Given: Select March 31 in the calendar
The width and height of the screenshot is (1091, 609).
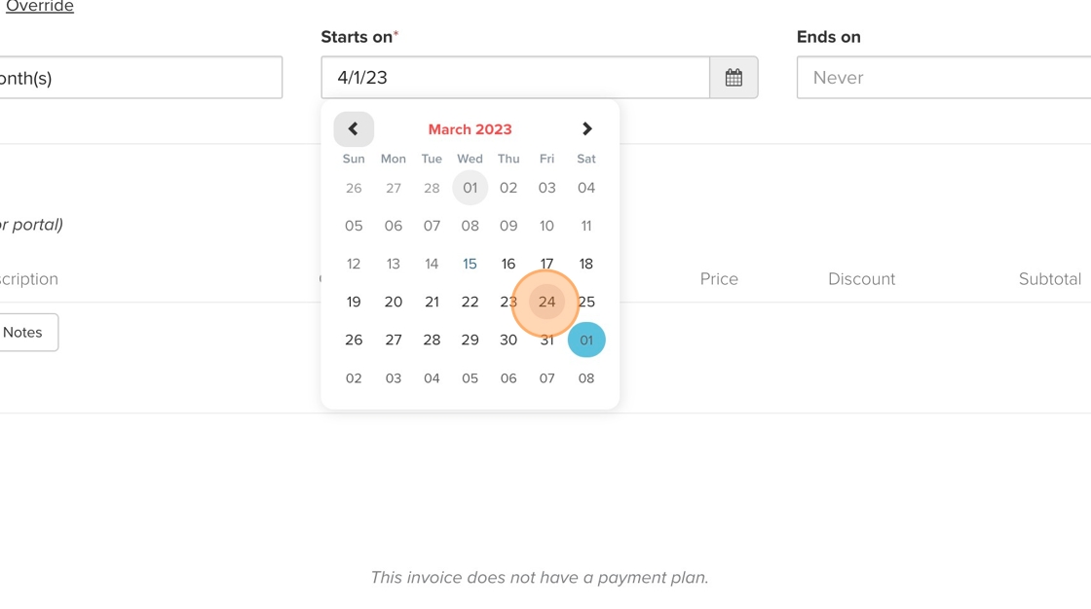Looking at the screenshot, I should (x=546, y=340).
